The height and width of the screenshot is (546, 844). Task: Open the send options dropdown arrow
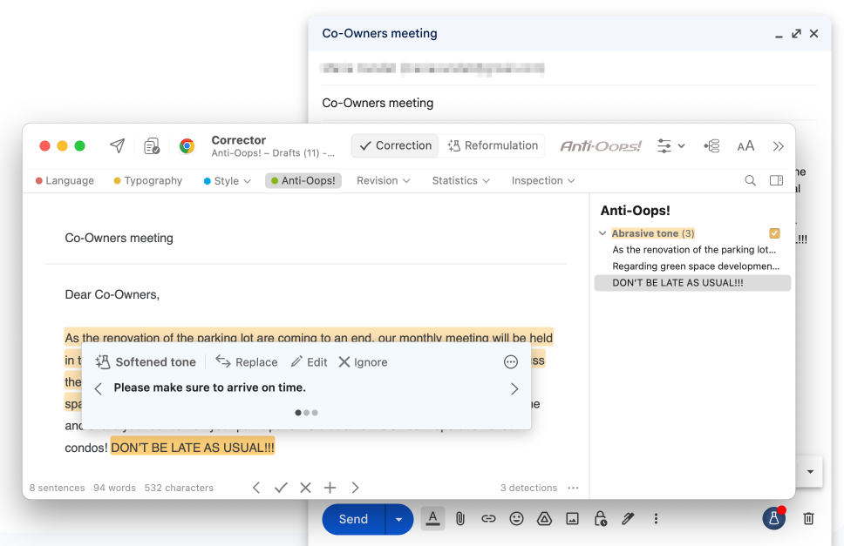398,519
